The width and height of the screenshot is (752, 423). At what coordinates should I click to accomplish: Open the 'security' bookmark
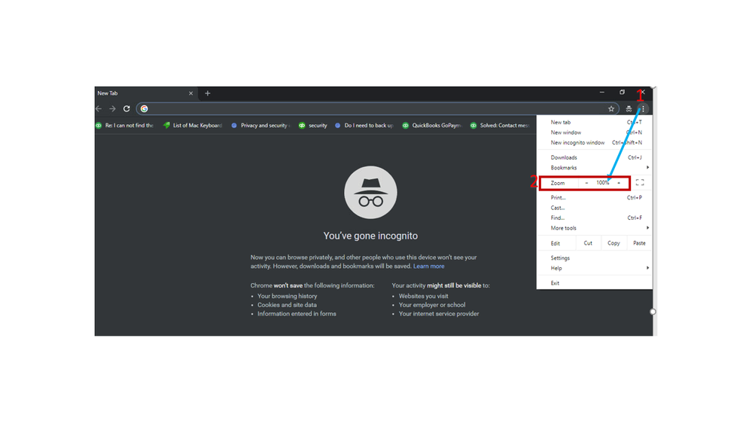[x=312, y=126]
